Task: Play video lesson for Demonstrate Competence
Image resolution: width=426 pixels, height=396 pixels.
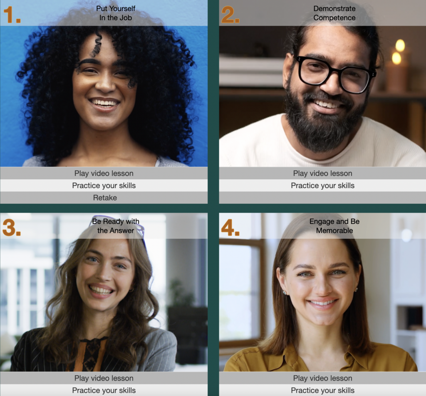Action: pos(322,173)
